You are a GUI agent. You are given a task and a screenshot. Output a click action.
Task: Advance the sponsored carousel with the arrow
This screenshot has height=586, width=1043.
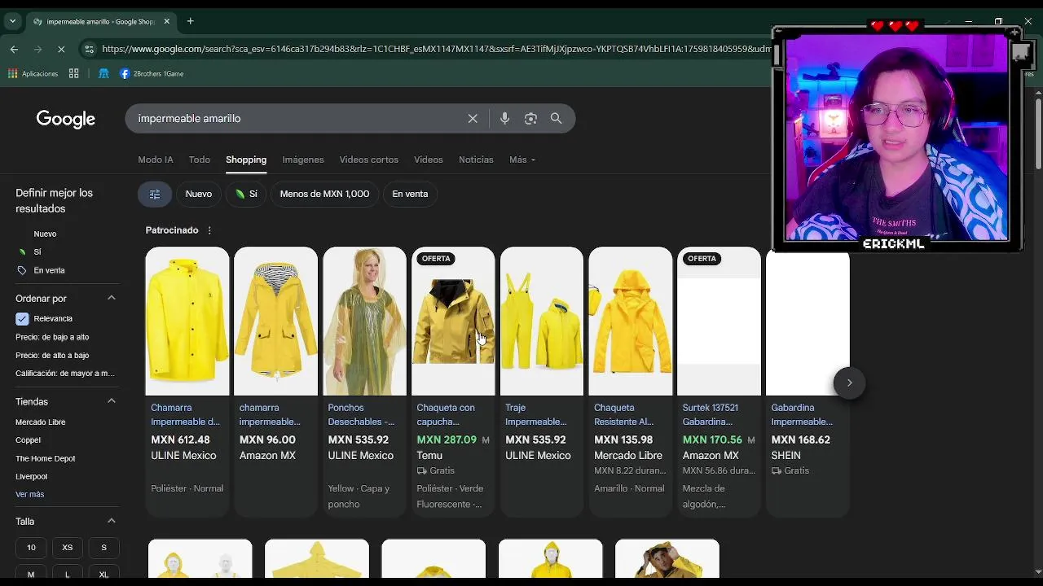pos(849,383)
